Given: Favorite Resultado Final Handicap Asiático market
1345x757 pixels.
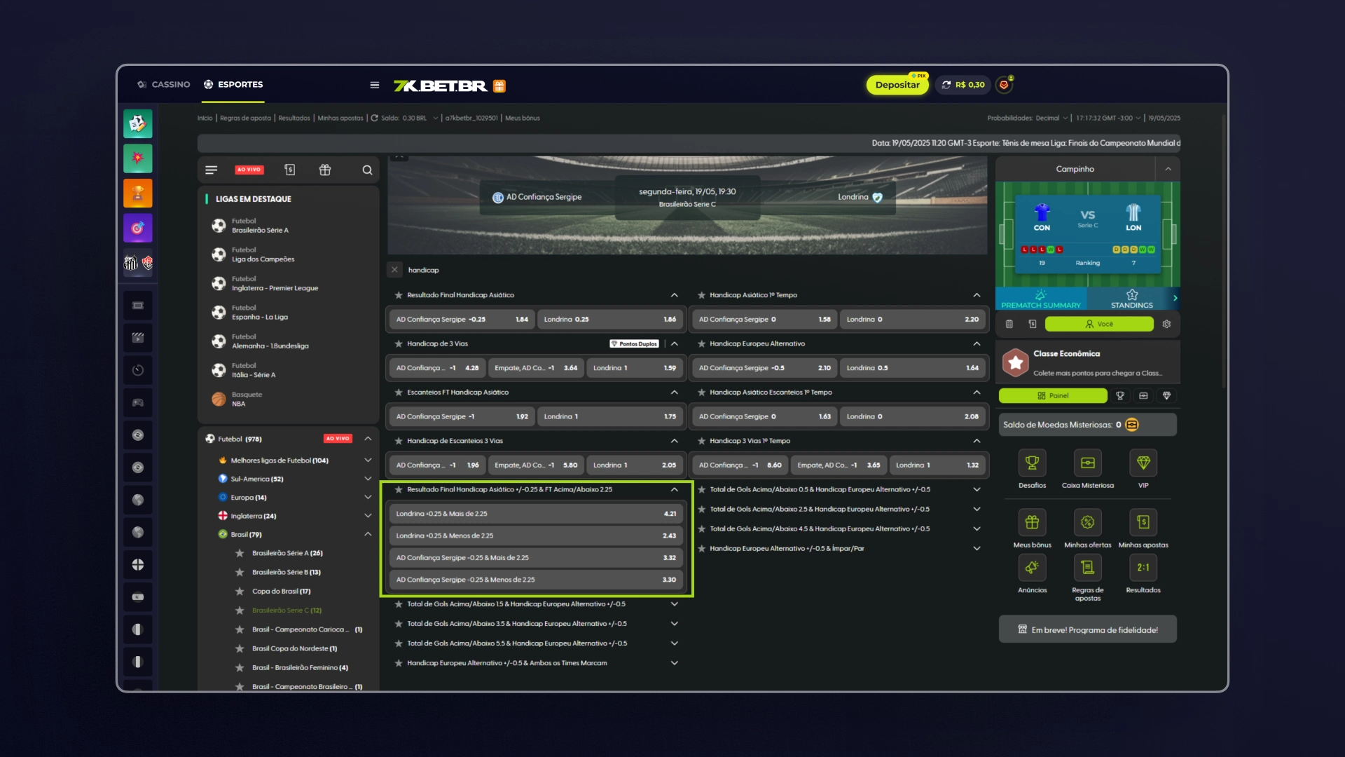Looking at the screenshot, I should click(399, 295).
